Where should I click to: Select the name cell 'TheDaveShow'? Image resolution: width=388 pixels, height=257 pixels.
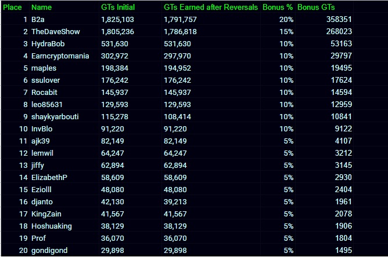pyautogui.click(x=56, y=32)
